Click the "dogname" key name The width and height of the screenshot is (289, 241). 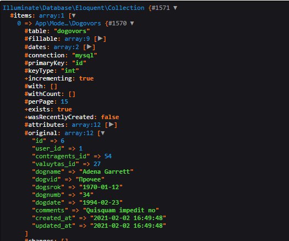pyautogui.click(x=48, y=172)
